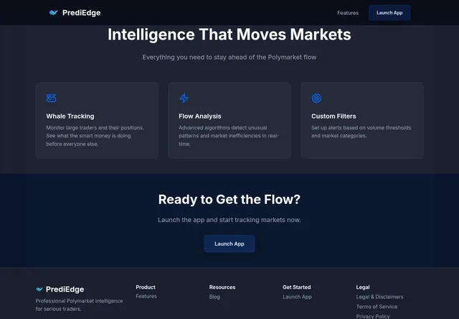Click the Launch App button below the tagline

coord(229,244)
